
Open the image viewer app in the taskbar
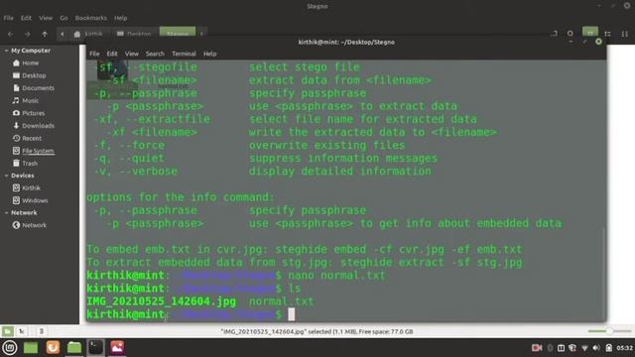[117, 348]
